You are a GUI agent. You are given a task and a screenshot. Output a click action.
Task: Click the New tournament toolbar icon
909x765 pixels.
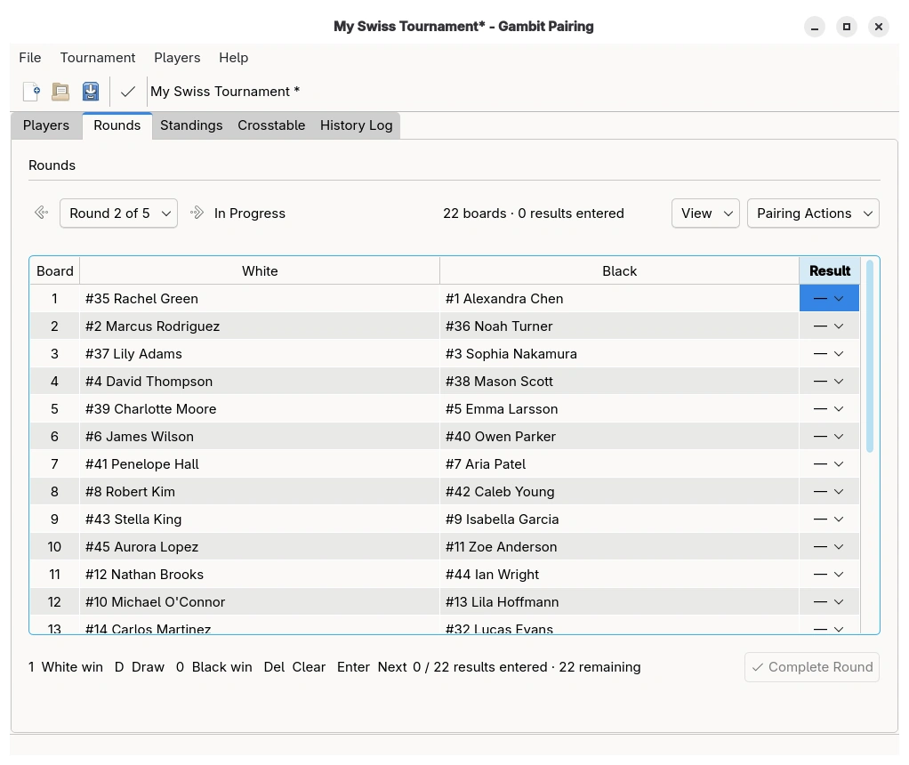click(31, 92)
